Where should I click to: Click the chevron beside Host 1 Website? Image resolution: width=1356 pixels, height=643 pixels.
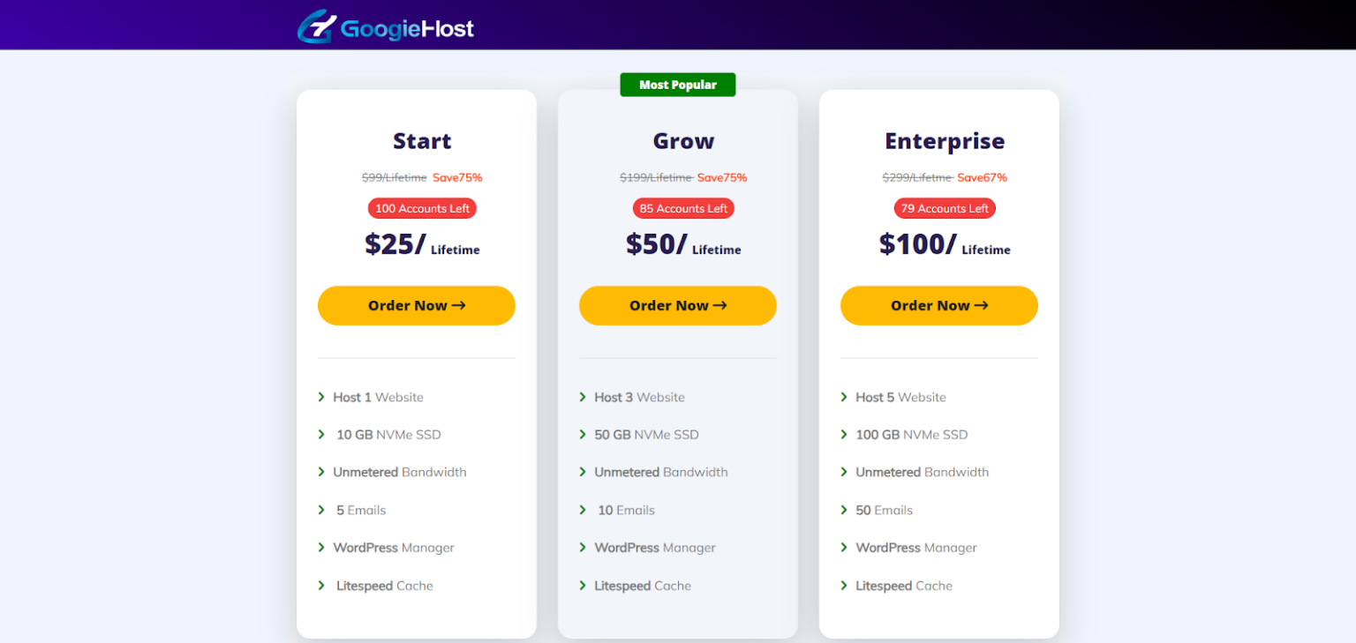coord(321,397)
